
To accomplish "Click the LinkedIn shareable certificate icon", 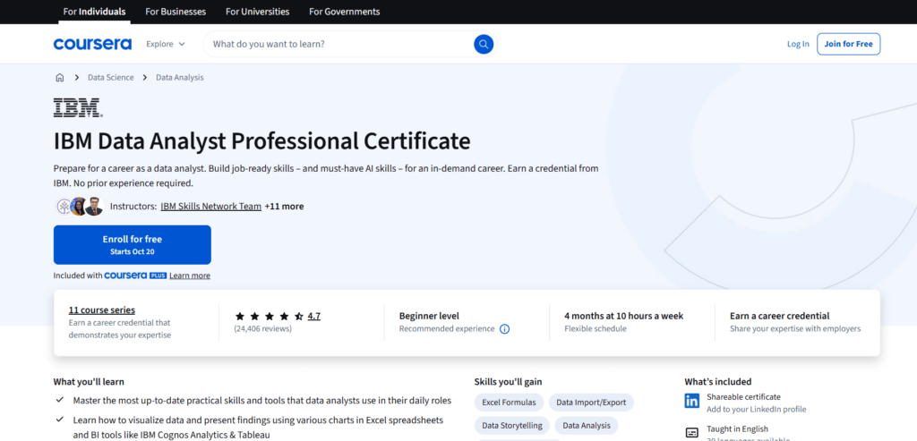I will click(x=692, y=402).
